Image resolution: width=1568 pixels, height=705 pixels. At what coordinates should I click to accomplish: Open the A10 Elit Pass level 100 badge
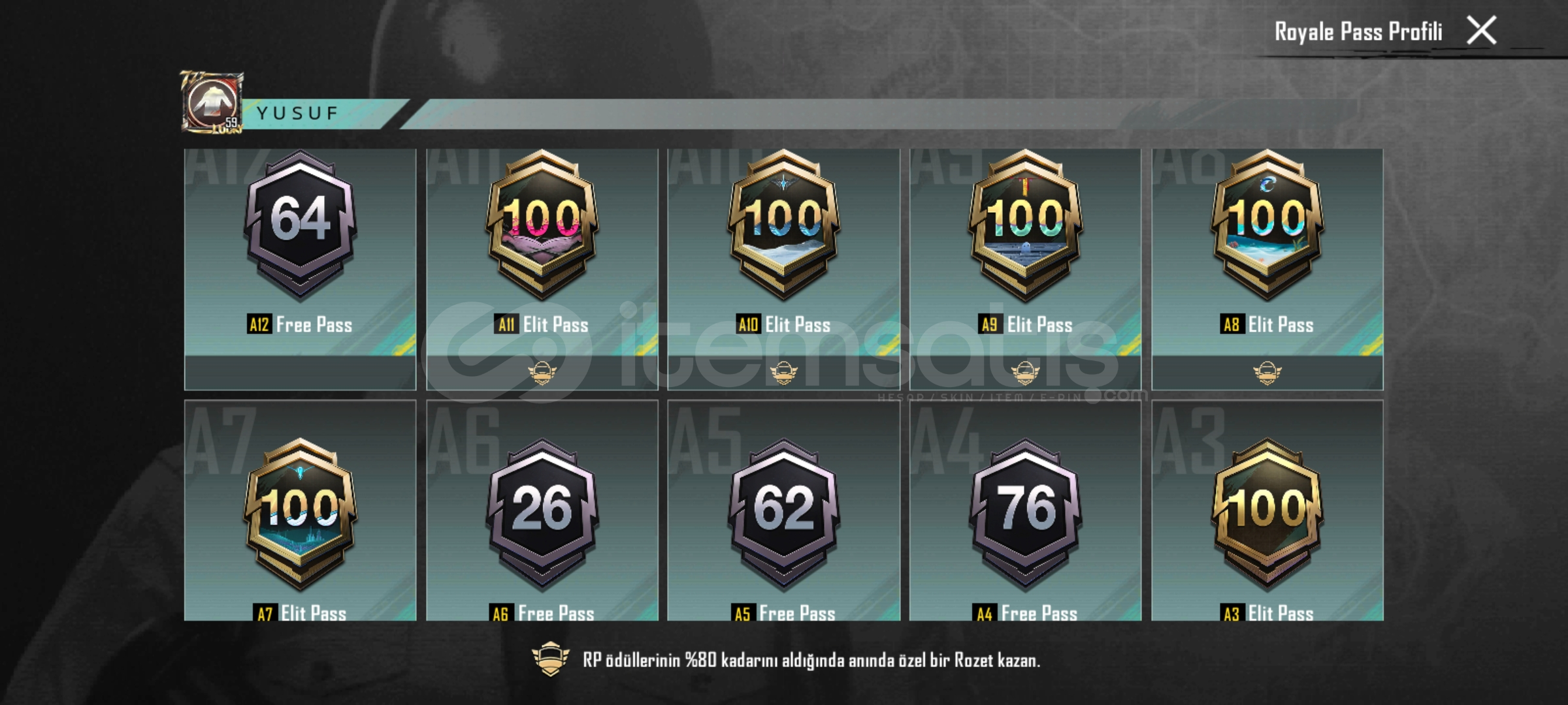pyautogui.click(x=783, y=225)
